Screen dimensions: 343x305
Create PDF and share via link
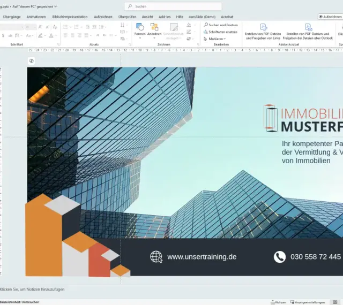[x=263, y=32]
